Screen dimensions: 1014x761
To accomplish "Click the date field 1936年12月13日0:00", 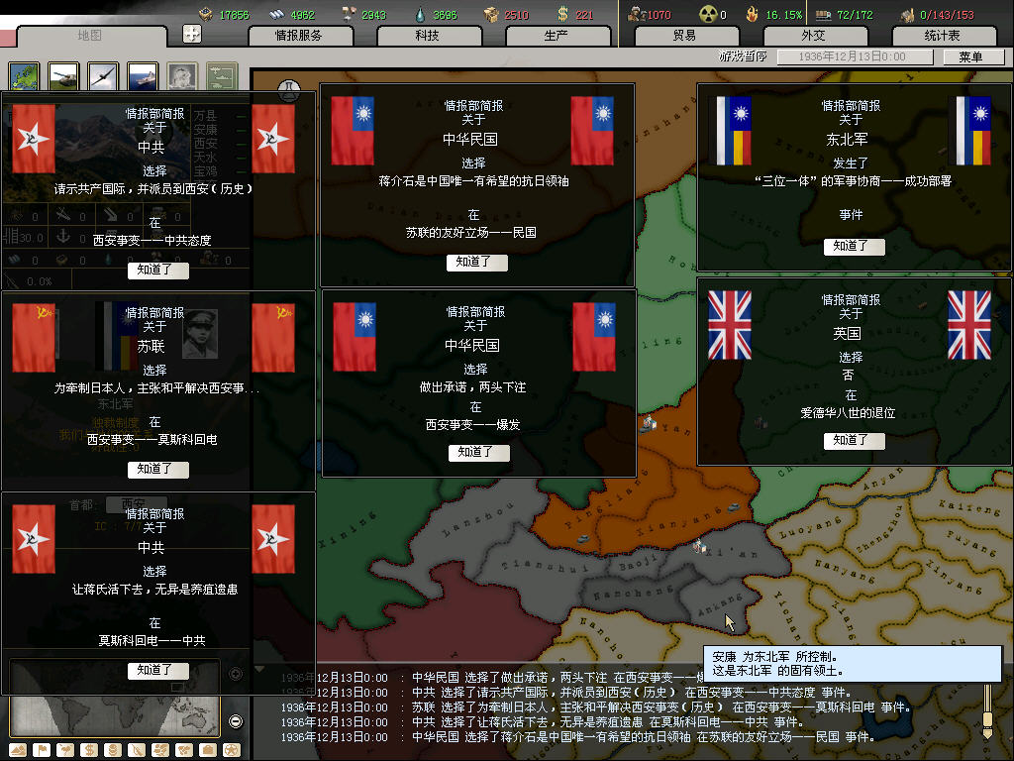I will point(853,56).
